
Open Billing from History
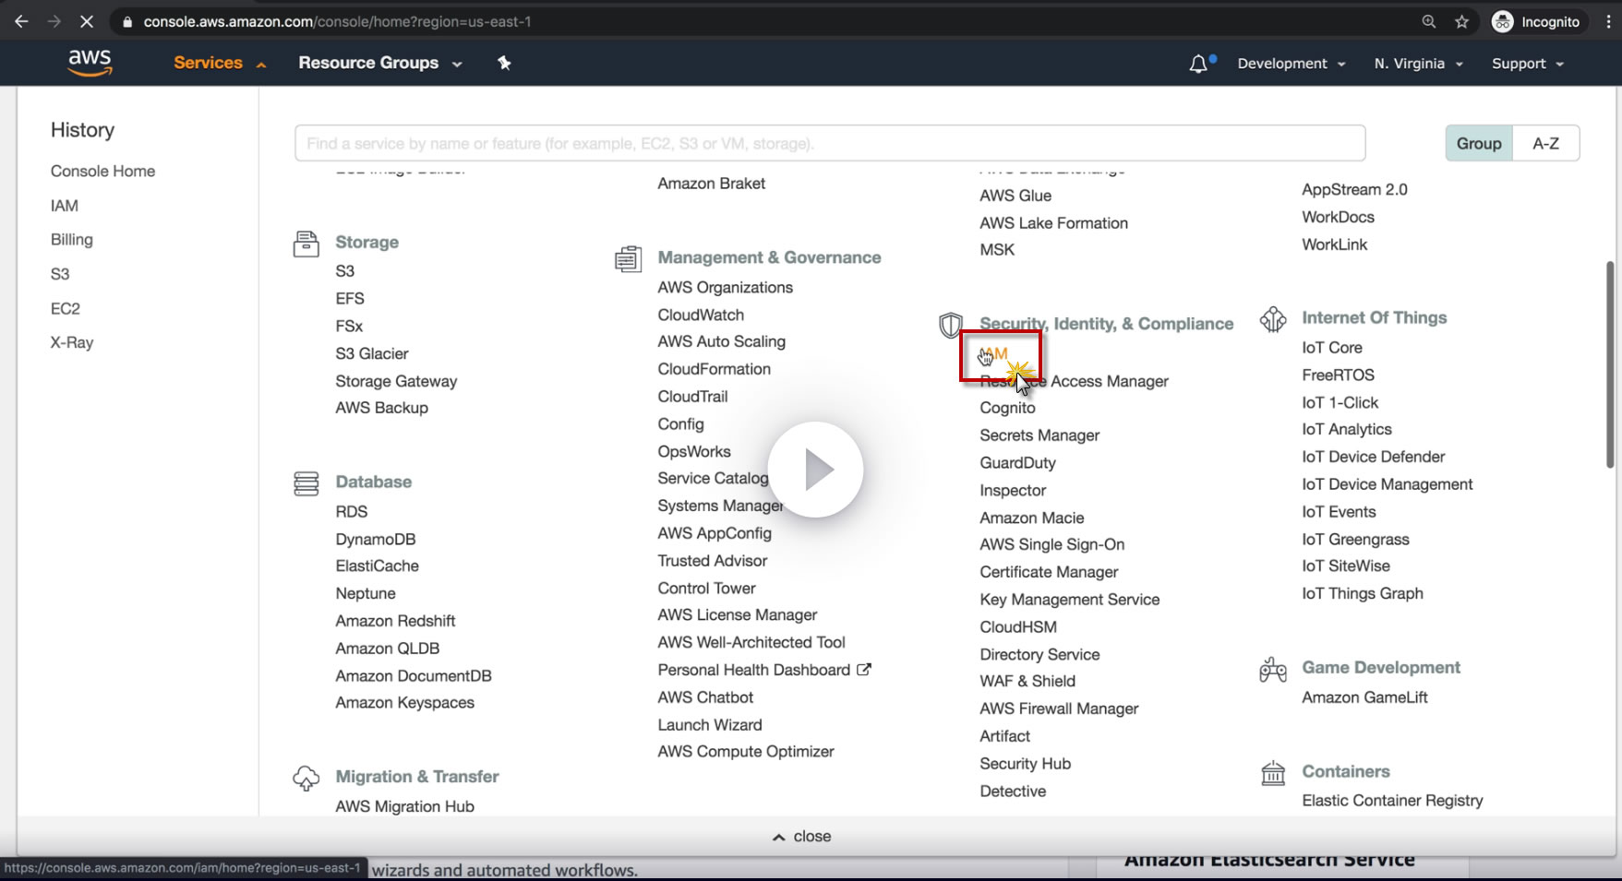[72, 240]
